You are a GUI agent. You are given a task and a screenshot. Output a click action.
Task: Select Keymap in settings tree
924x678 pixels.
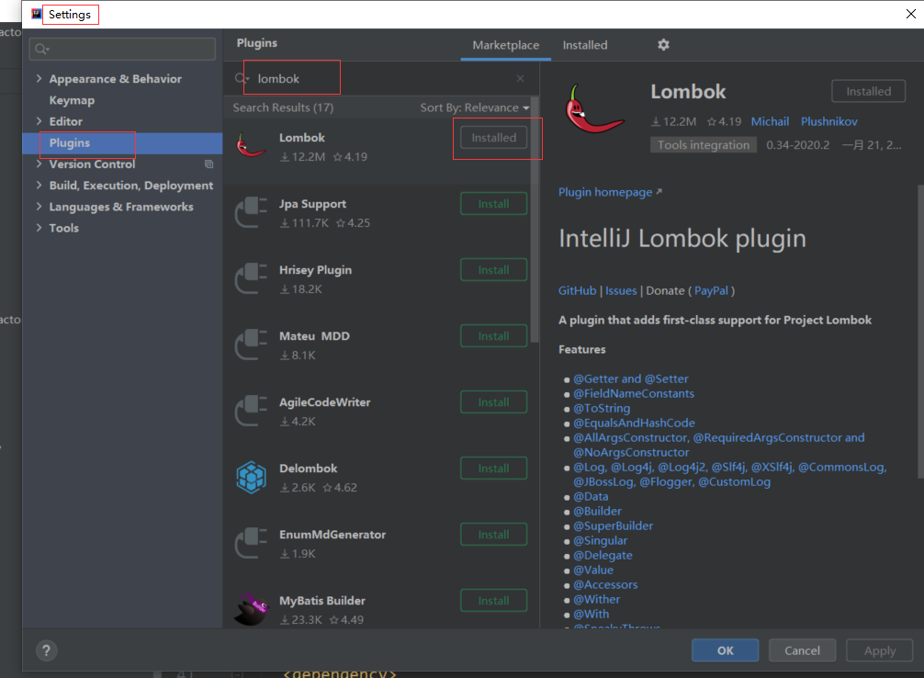coord(72,100)
